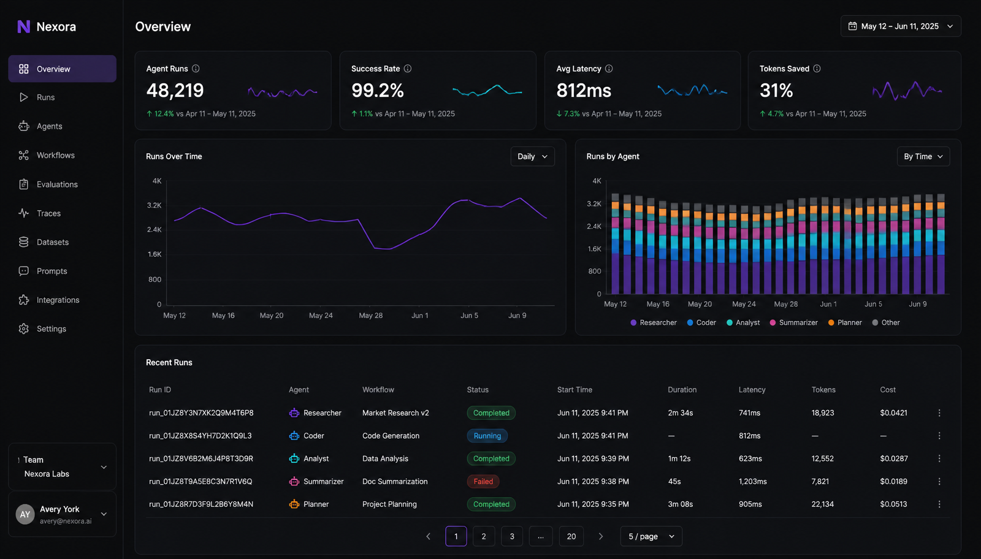Toggle Planner series in chart legend

tap(845, 322)
